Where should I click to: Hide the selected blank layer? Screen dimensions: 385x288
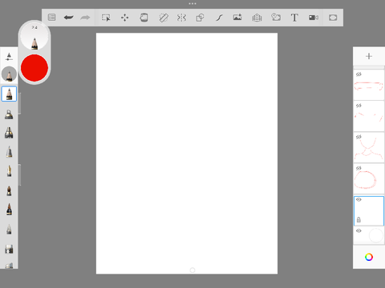(x=359, y=199)
